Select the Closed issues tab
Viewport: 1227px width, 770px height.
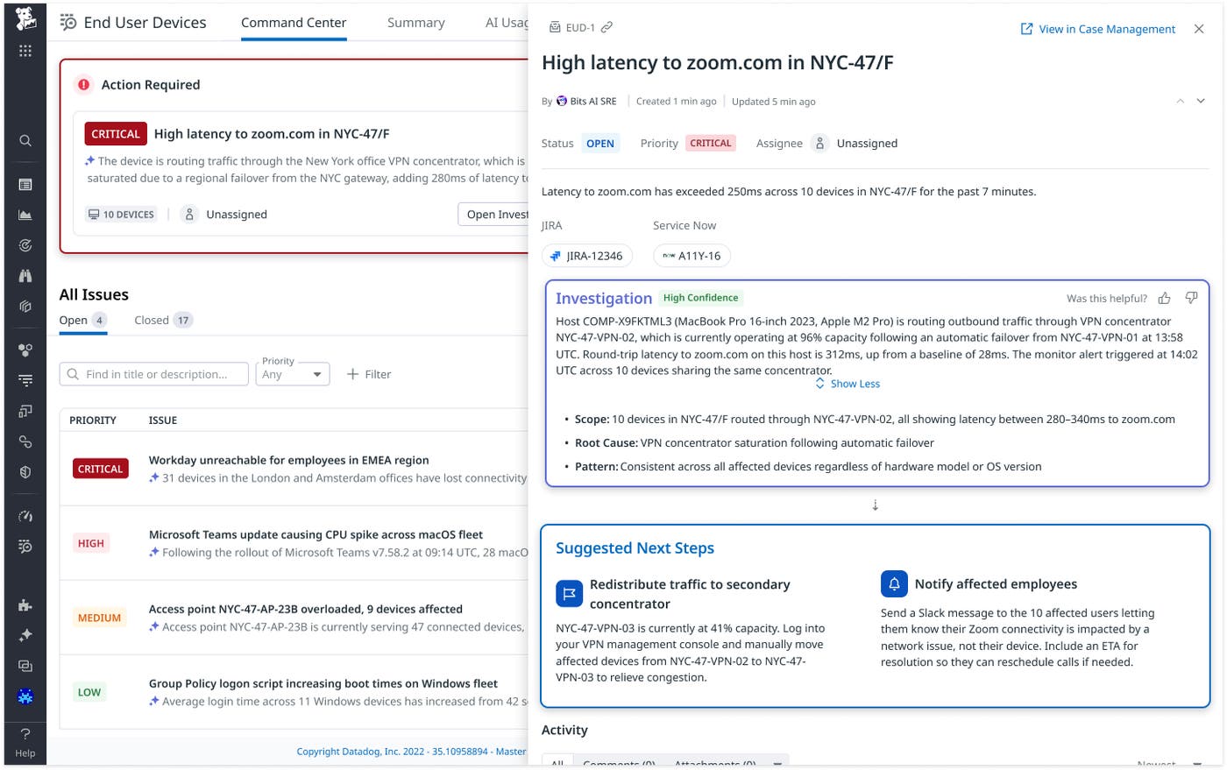(x=163, y=320)
